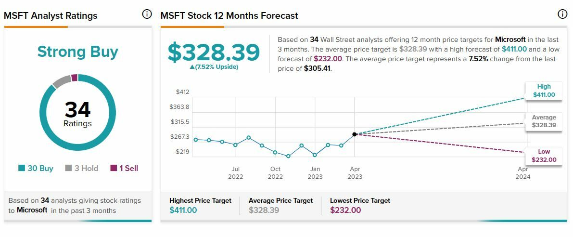
Task: Select the black April 2023 chart point
Action: pos(355,134)
